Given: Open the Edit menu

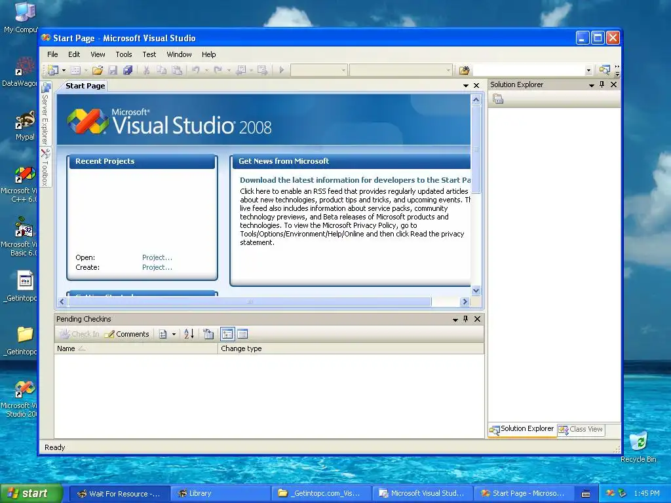Looking at the screenshot, I should (x=74, y=54).
